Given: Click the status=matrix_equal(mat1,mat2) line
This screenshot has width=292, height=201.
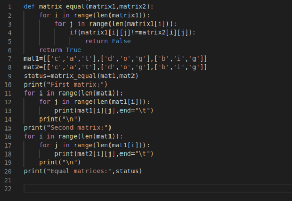Looking at the screenshot, I should pos(81,76).
